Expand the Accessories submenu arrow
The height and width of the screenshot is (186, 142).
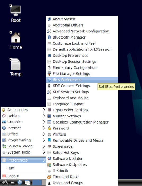44,110
